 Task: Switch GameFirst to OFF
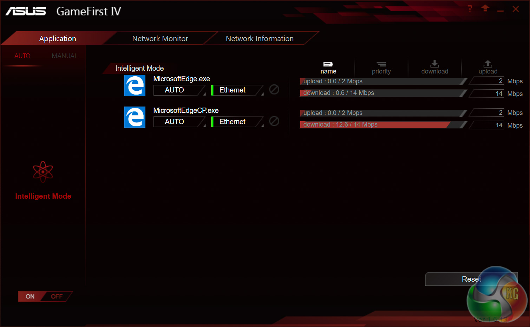click(57, 296)
